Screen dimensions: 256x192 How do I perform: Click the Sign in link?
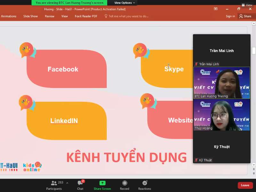[x=230, y=16]
